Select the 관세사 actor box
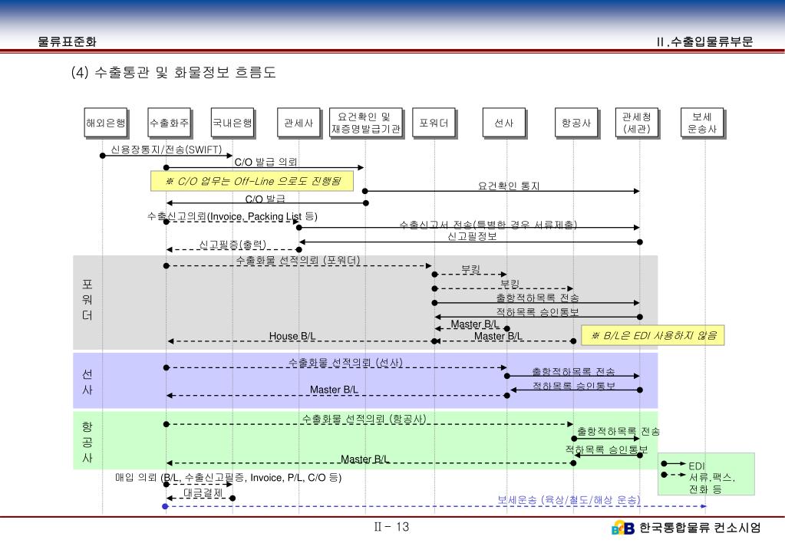Screen dimensions: 785x543 298,123
